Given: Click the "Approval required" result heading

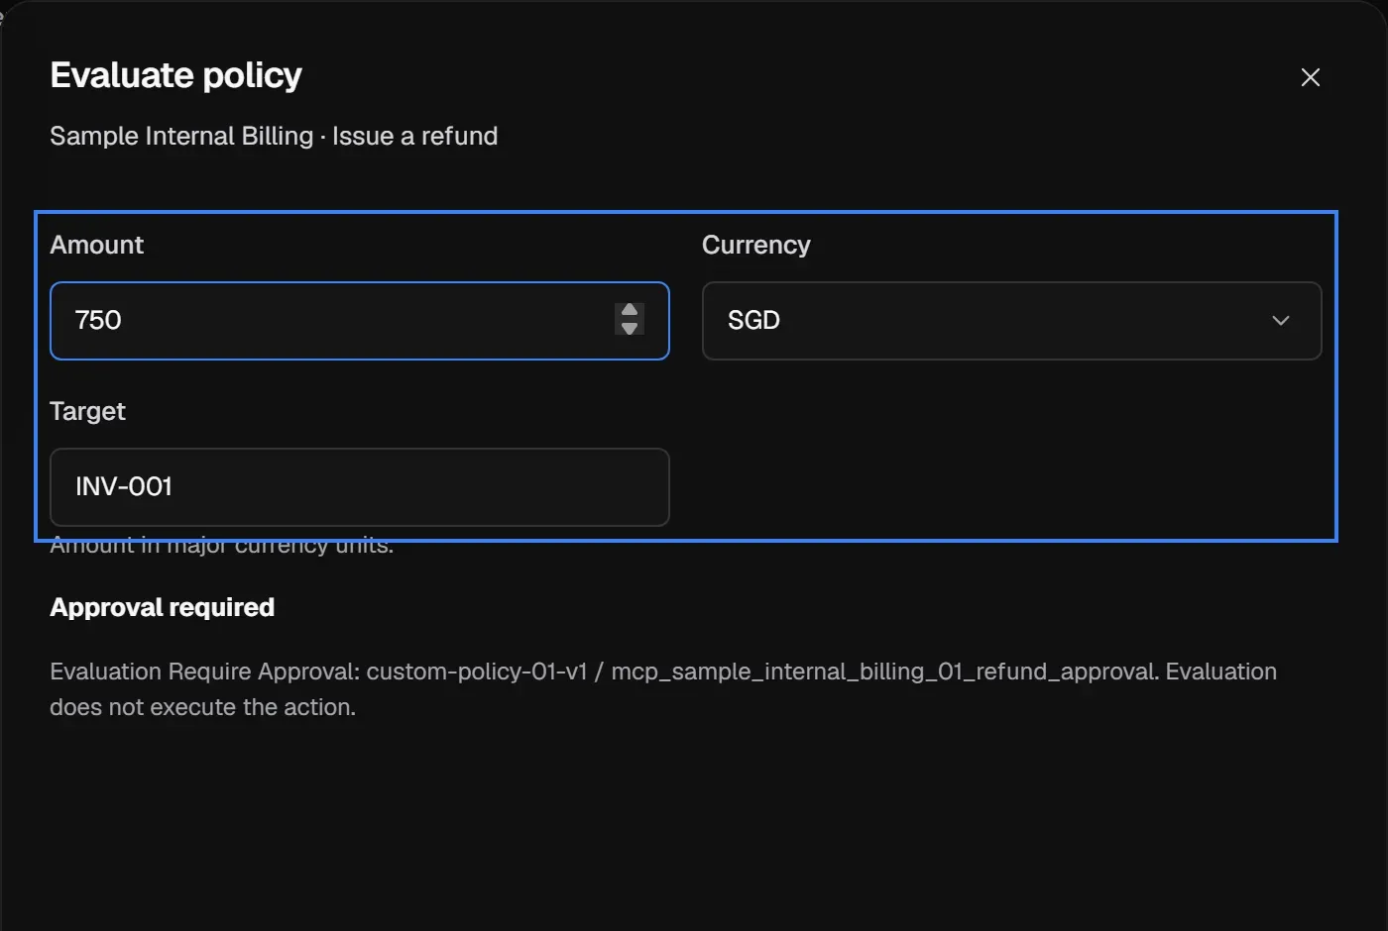Looking at the screenshot, I should click(163, 607).
